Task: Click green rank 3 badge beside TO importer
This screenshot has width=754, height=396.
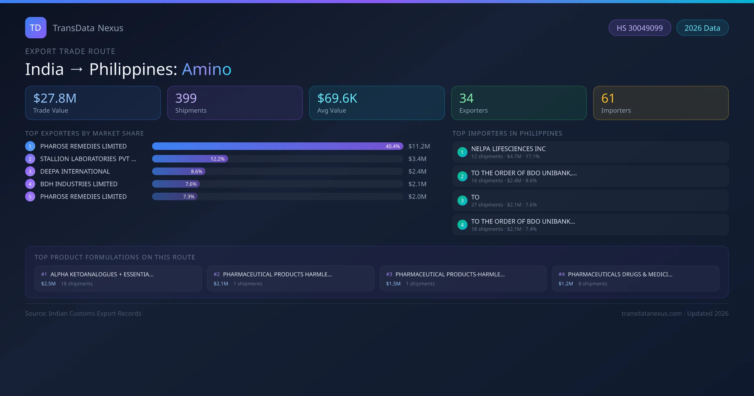Action: (462, 201)
